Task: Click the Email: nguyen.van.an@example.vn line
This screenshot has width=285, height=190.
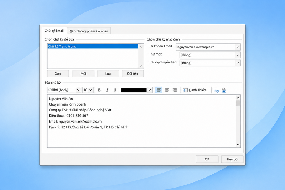Action: (75, 122)
